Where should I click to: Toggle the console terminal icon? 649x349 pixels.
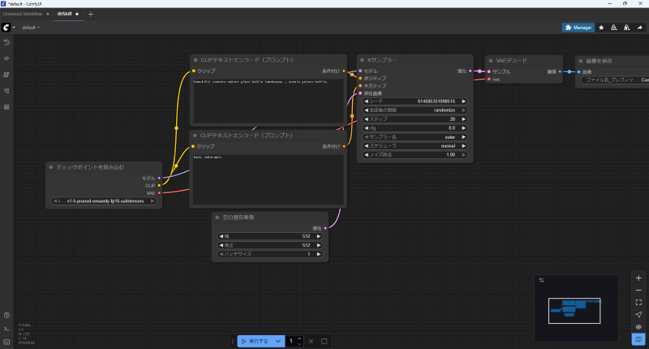6,329
